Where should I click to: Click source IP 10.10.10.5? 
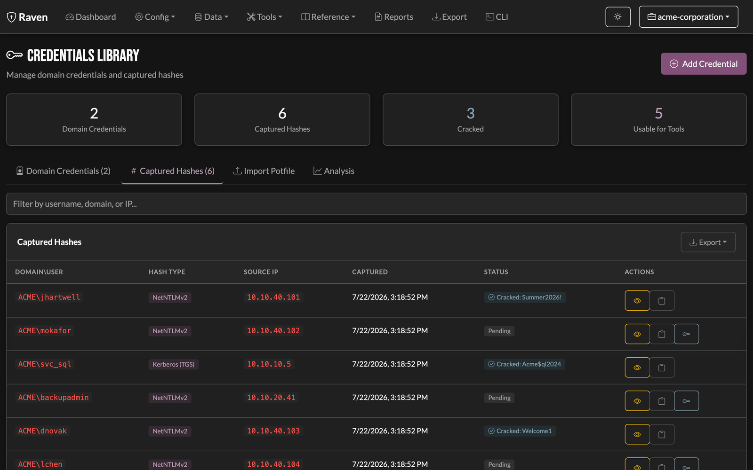point(269,364)
